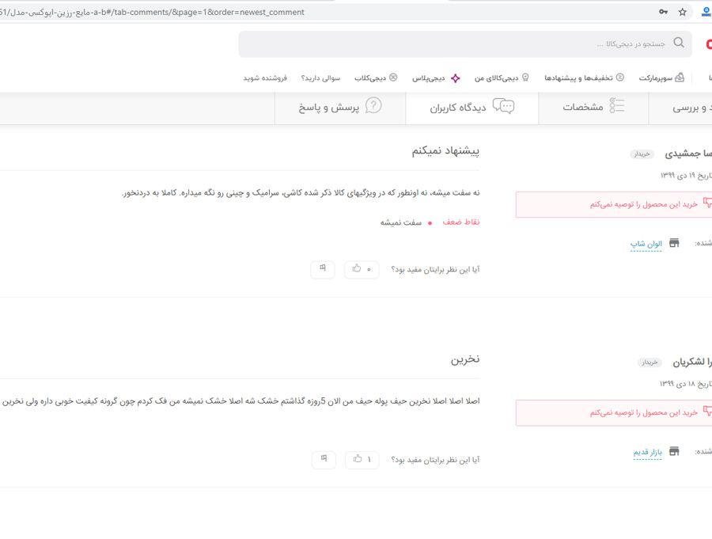
Task: Click the lightbulb icon beside دیجی‌کالای من
Action: click(525, 78)
